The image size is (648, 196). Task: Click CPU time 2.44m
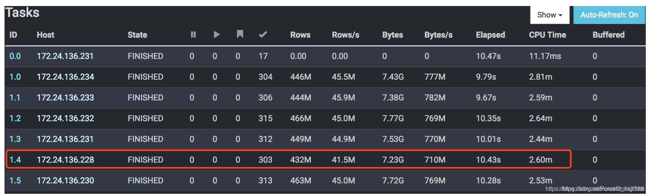click(x=541, y=139)
